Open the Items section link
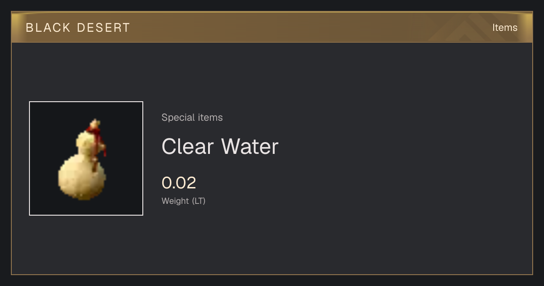Image resolution: width=544 pixels, height=286 pixels. click(505, 28)
